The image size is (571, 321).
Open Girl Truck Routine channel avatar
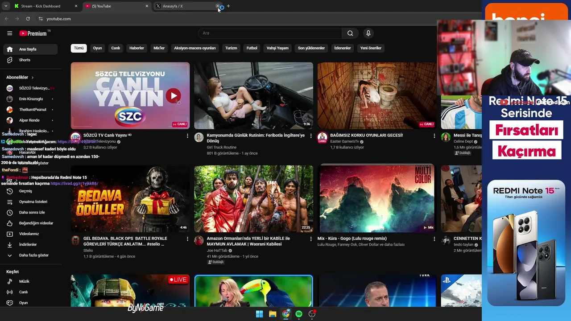199,137
